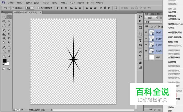Viewport: 183px width, 112px height.
Task: Toggle lock transparent pixels
Action: pos(151,27)
